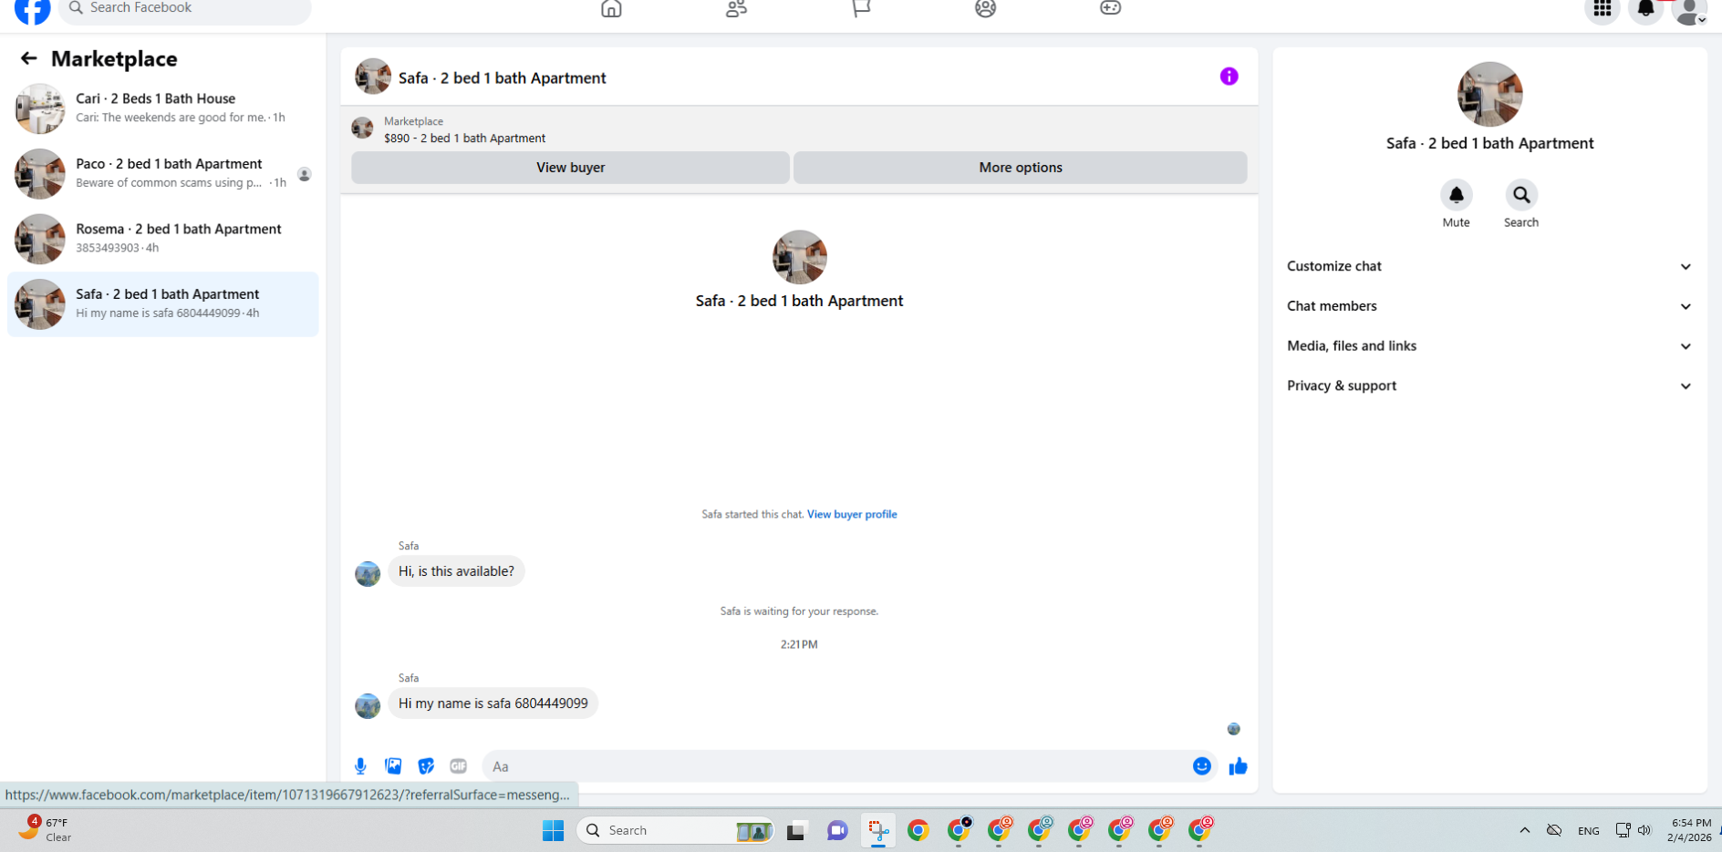Open Rosema 2 bed 1 bath Apartment chat
This screenshot has width=1722, height=852.
[163, 239]
